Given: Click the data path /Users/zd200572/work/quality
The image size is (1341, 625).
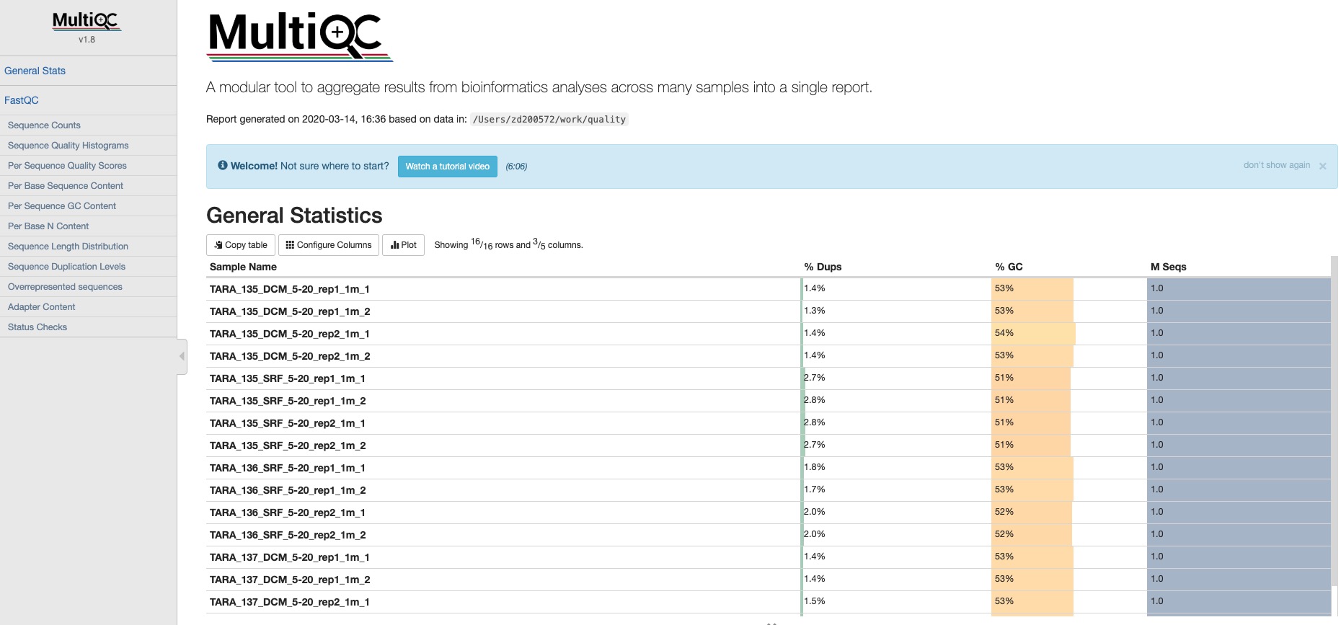Looking at the screenshot, I should [549, 120].
